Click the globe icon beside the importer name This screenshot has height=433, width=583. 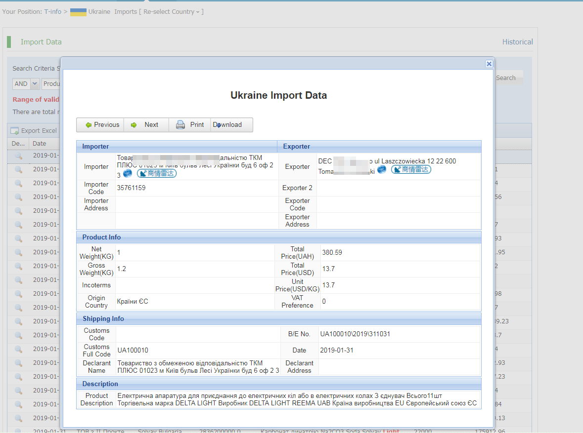pos(128,173)
